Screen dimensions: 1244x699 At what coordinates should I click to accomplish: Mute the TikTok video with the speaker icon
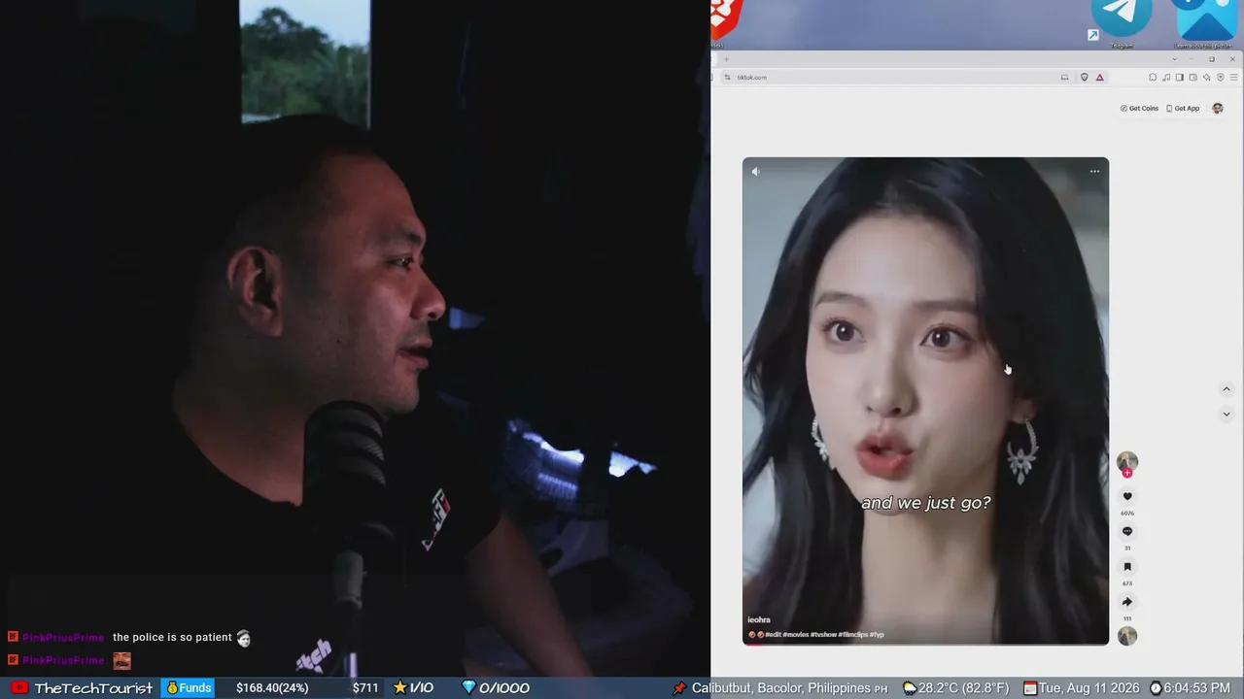pos(756,172)
